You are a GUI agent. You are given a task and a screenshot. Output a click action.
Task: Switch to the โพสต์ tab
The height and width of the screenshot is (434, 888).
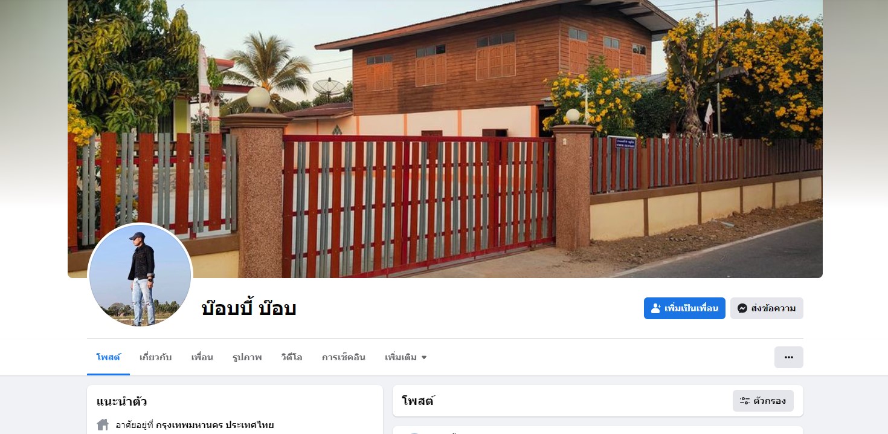(x=108, y=357)
